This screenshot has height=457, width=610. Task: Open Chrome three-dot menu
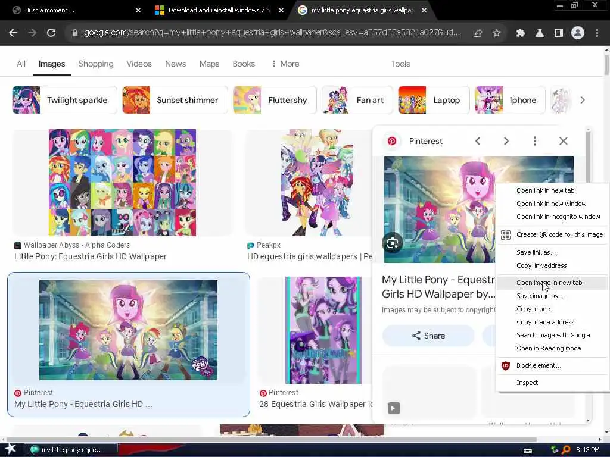tap(597, 33)
